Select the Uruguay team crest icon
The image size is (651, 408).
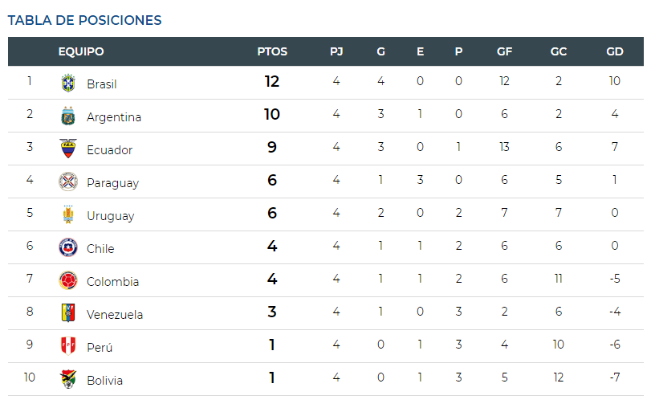click(68, 214)
